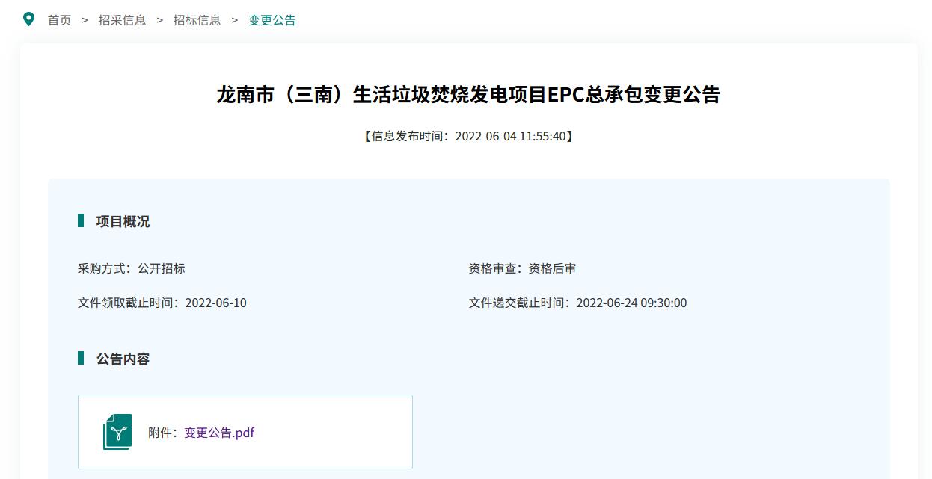Image resolution: width=932 pixels, height=479 pixels.
Task: Click the teal marker beside 项目概况
Action: 81,221
